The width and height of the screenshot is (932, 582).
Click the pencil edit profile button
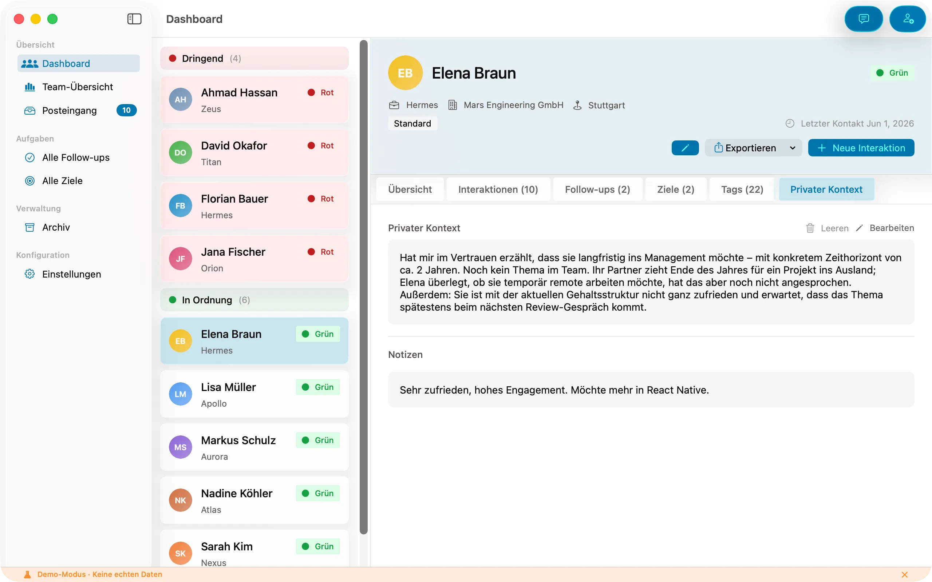pos(685,148)
